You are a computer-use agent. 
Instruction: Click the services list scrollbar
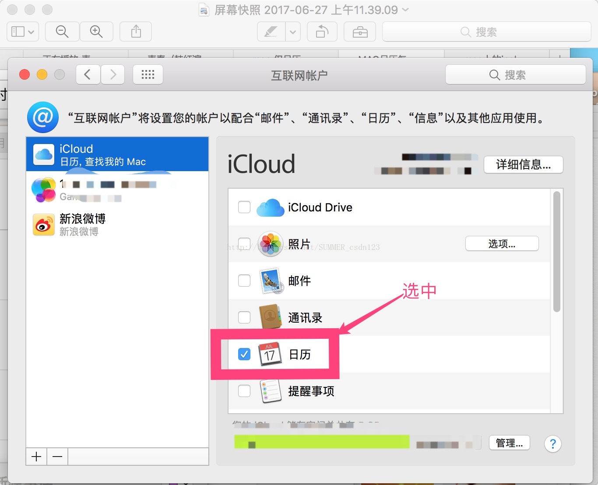(557, 252)
